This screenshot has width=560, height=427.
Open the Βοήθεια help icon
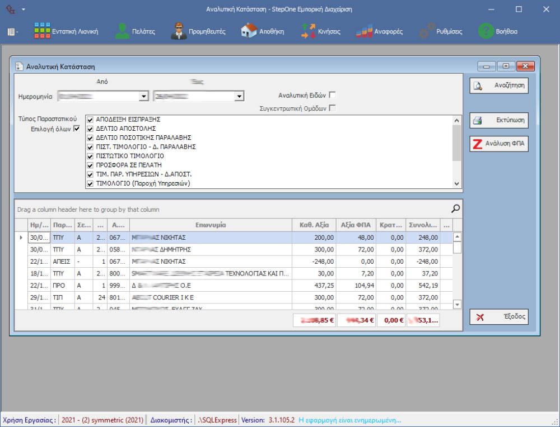(x=485, y=31)
